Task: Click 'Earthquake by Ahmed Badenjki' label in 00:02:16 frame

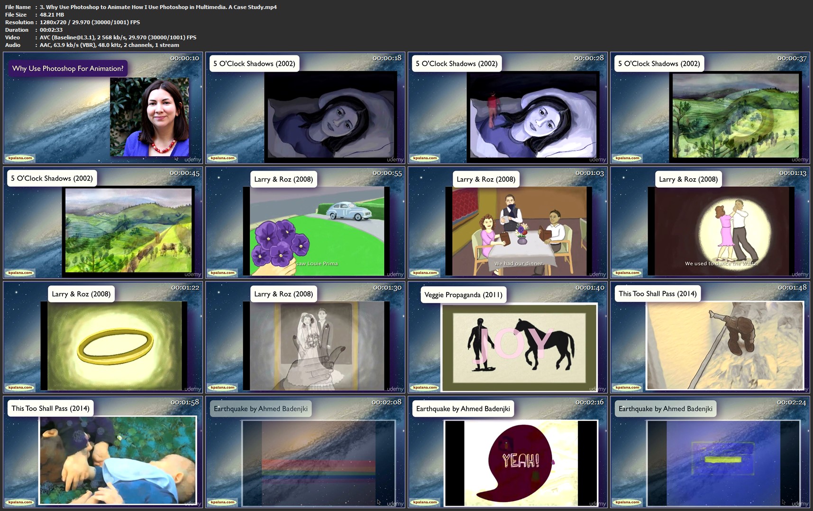Action: (x=463, y=409)
